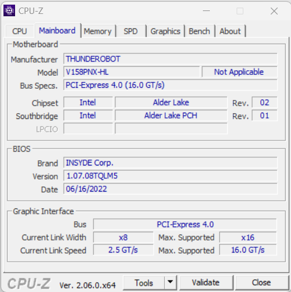This screenshot has height=292, width=291.
Task: Click the chipset revision 02 value
Action: [264, 102]
